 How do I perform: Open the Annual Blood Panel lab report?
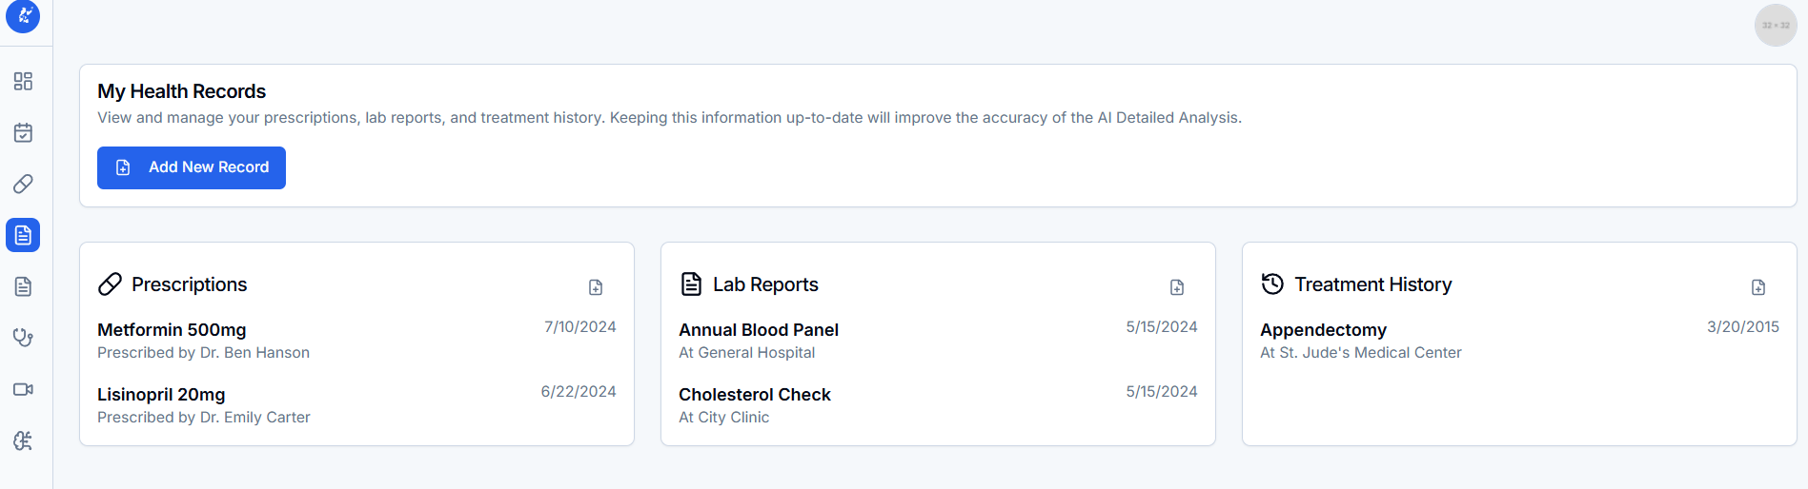pos(759,330)
